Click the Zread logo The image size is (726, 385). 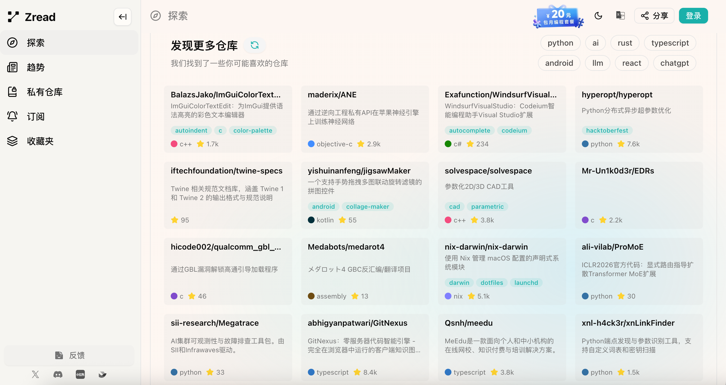[x=32, y=17]
